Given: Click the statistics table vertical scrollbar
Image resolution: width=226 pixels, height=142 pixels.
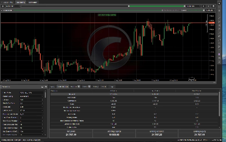Looking at the screenshot, I should click(x=219, y=104).
